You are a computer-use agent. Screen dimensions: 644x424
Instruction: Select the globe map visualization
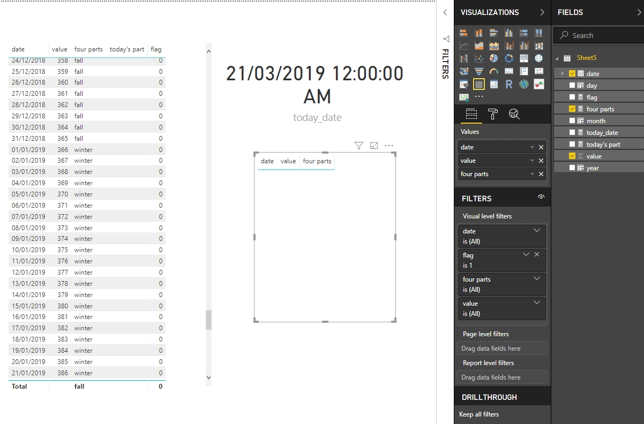pyautogui.click(x=539, y=58)
